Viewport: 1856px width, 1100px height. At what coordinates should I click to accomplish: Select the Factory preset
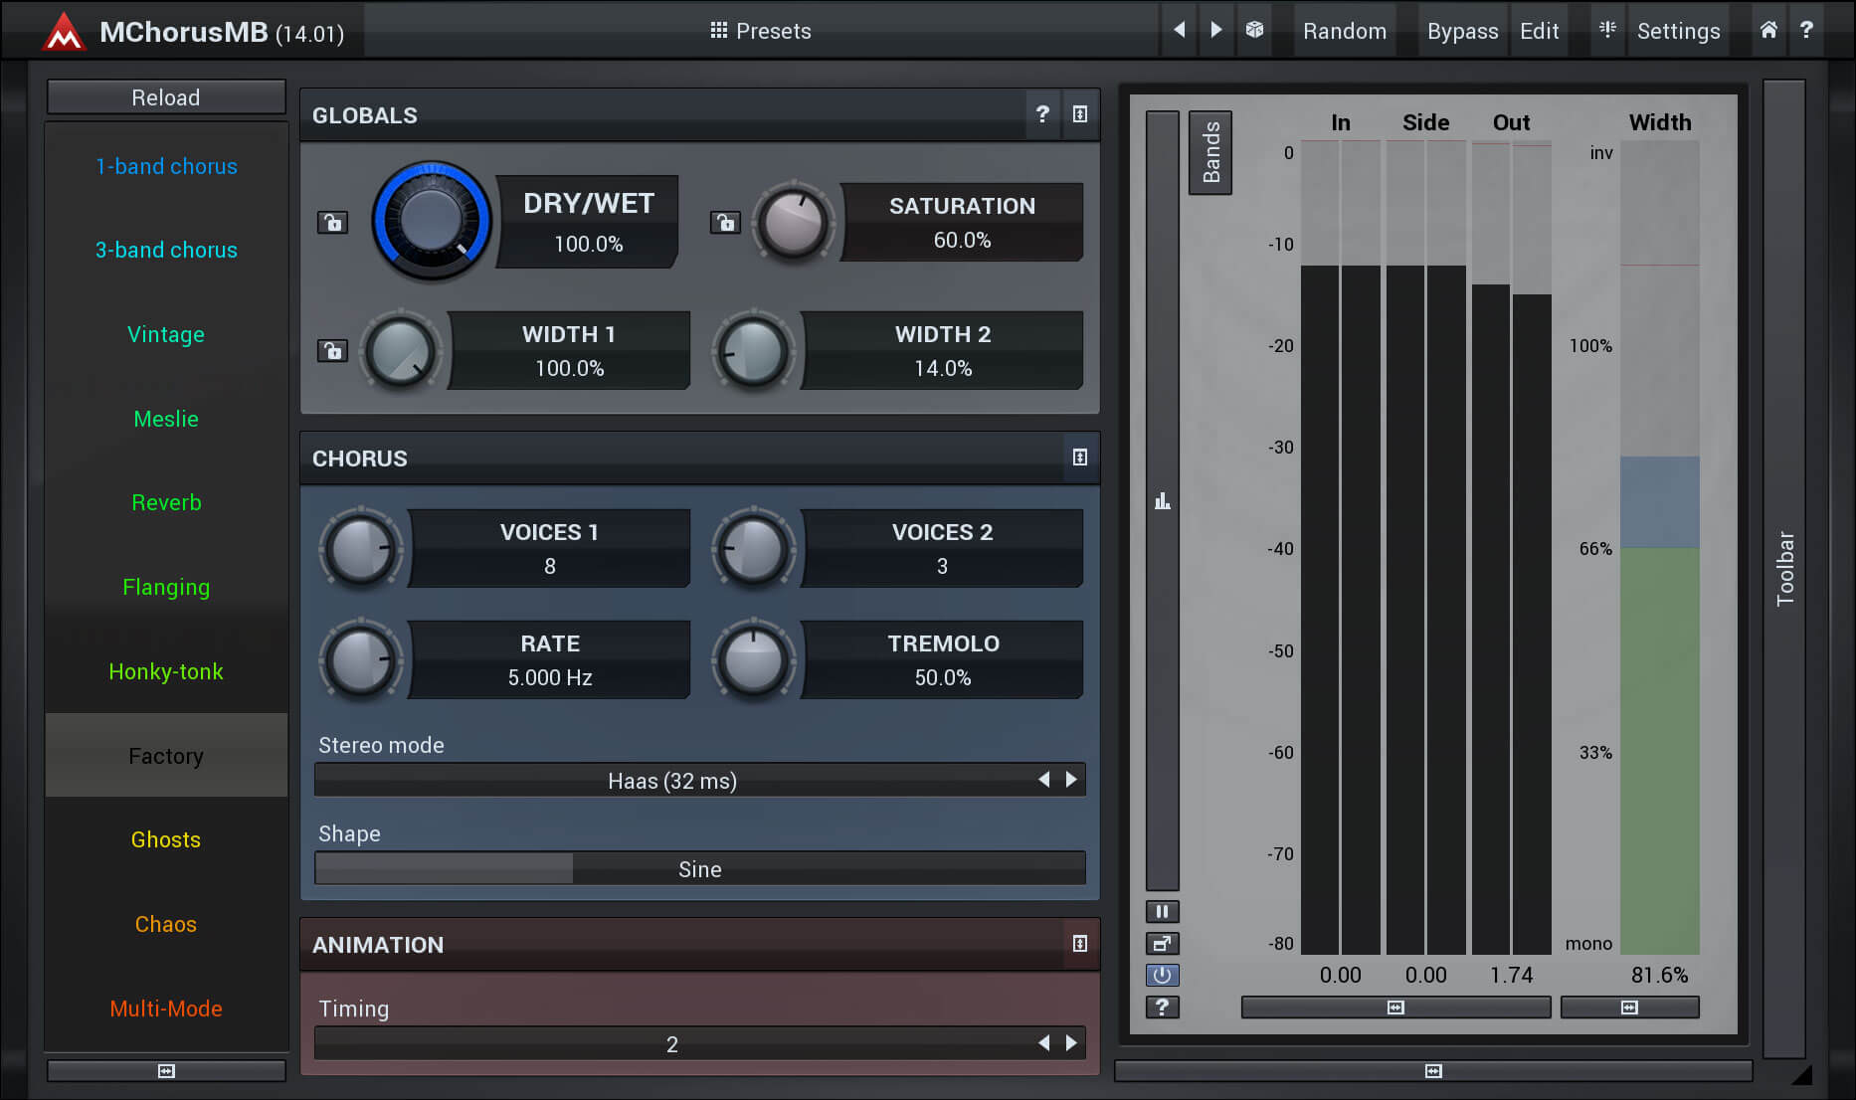click(166, 755)
